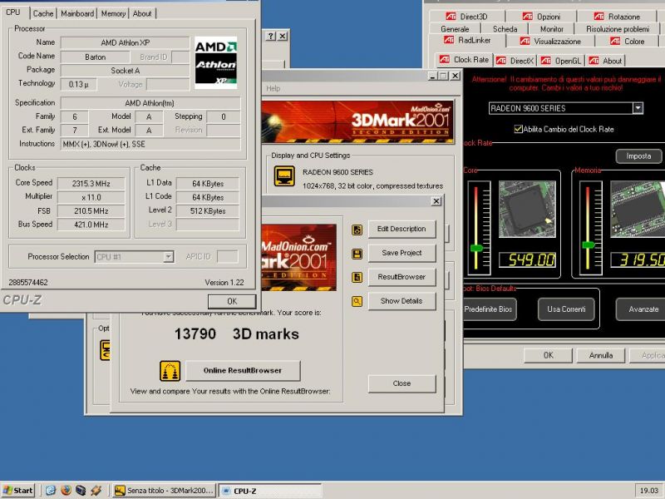Click the Memoria clock 319.50 display
This screenshot has width=665, height=499.
coord(638,259)
